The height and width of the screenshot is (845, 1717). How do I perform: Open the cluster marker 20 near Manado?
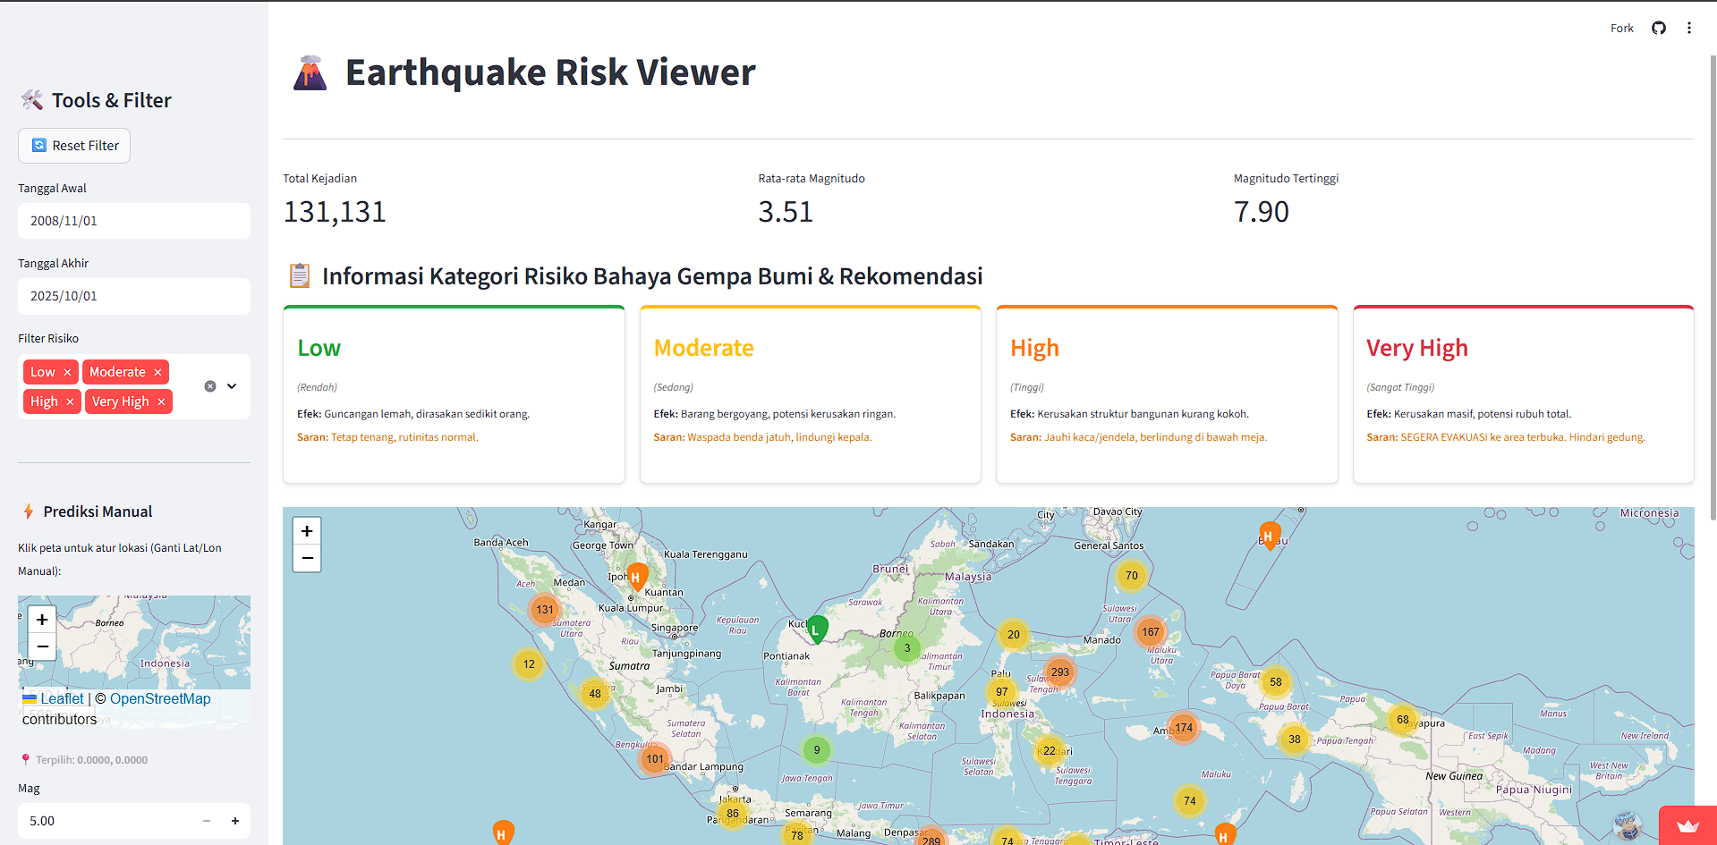(x=1013, y=635)
